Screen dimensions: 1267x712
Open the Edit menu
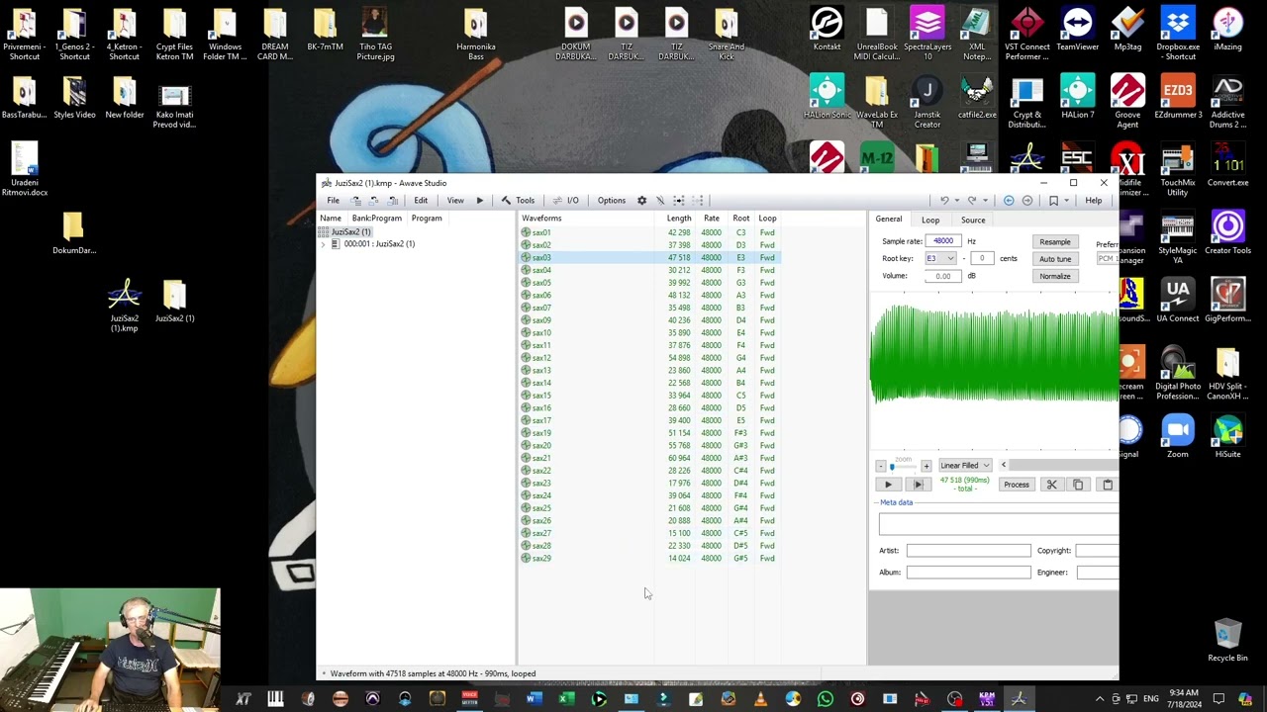coord(421,201)
